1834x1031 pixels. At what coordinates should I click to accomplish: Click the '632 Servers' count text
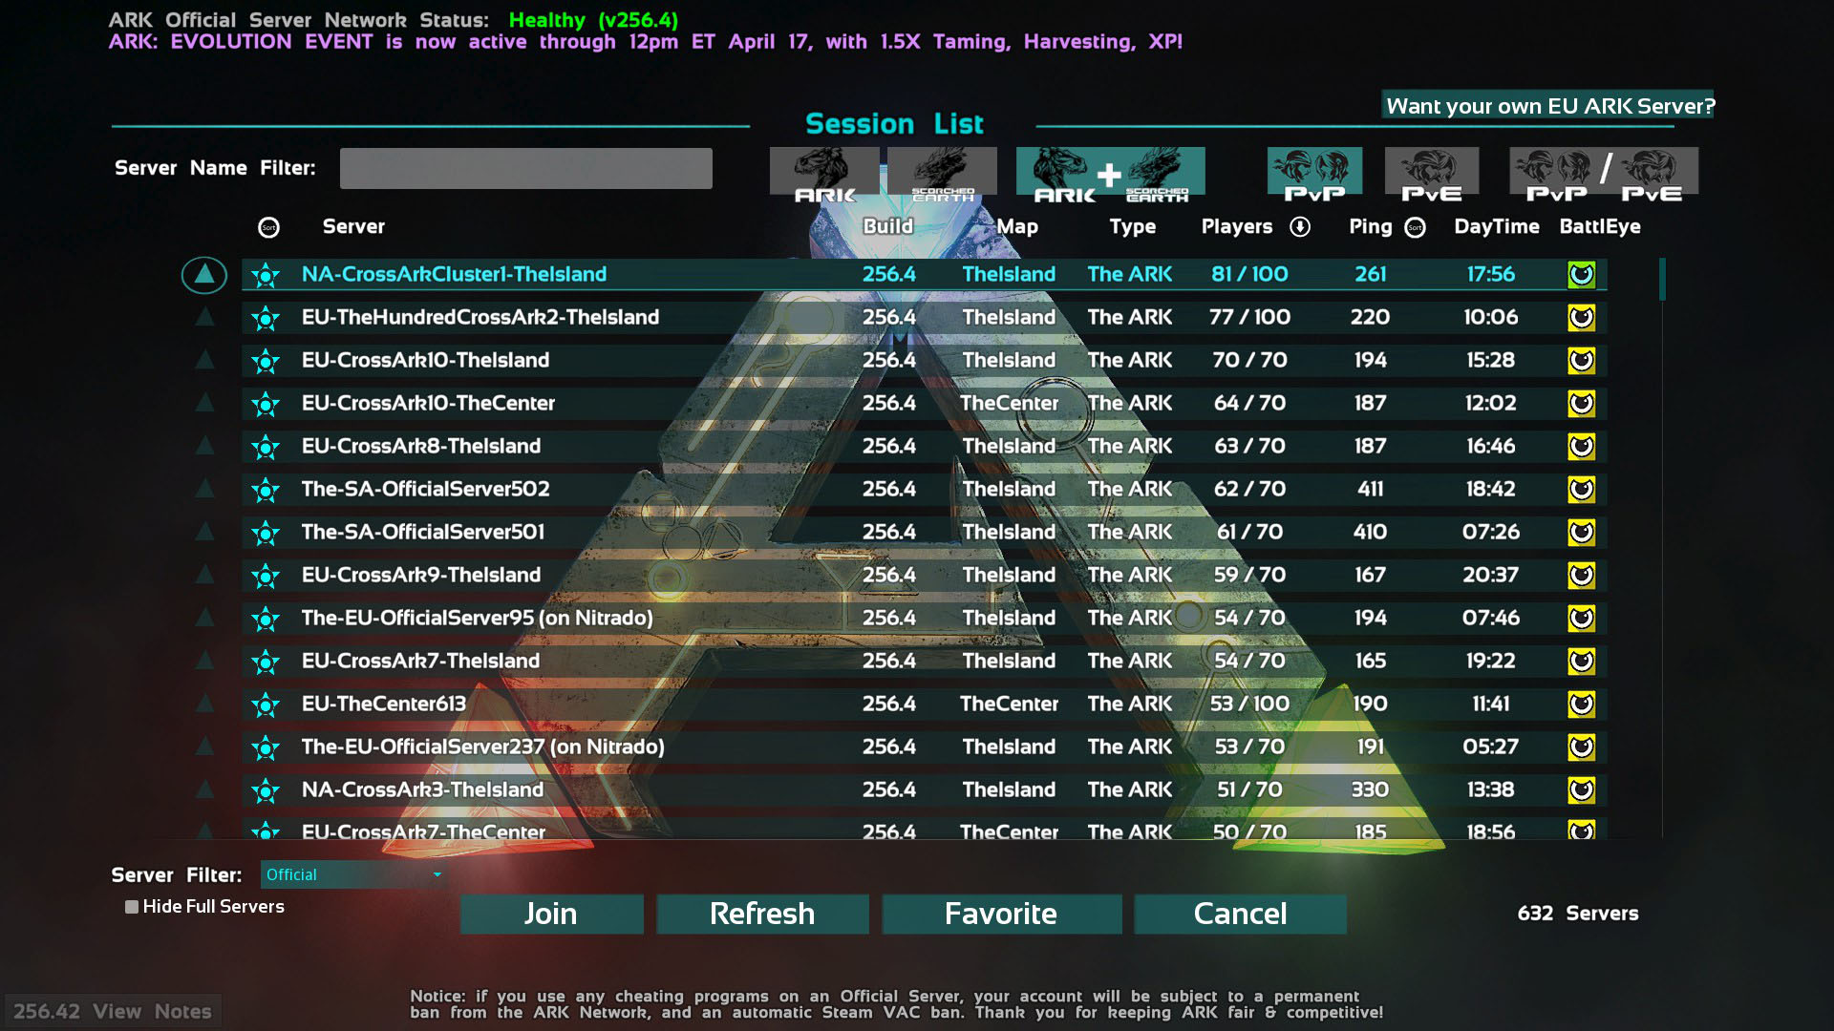pos(1578,914)
